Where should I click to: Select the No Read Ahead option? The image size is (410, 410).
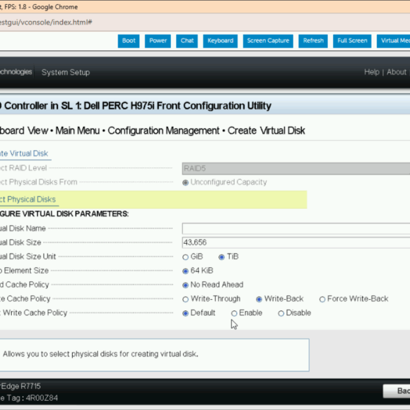pos(186,285)
